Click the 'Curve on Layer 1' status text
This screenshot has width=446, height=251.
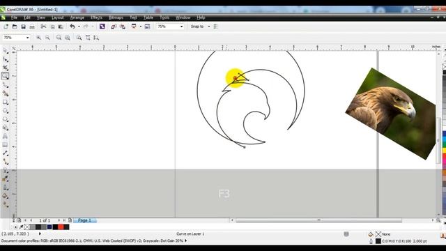[x=190, y=234]
